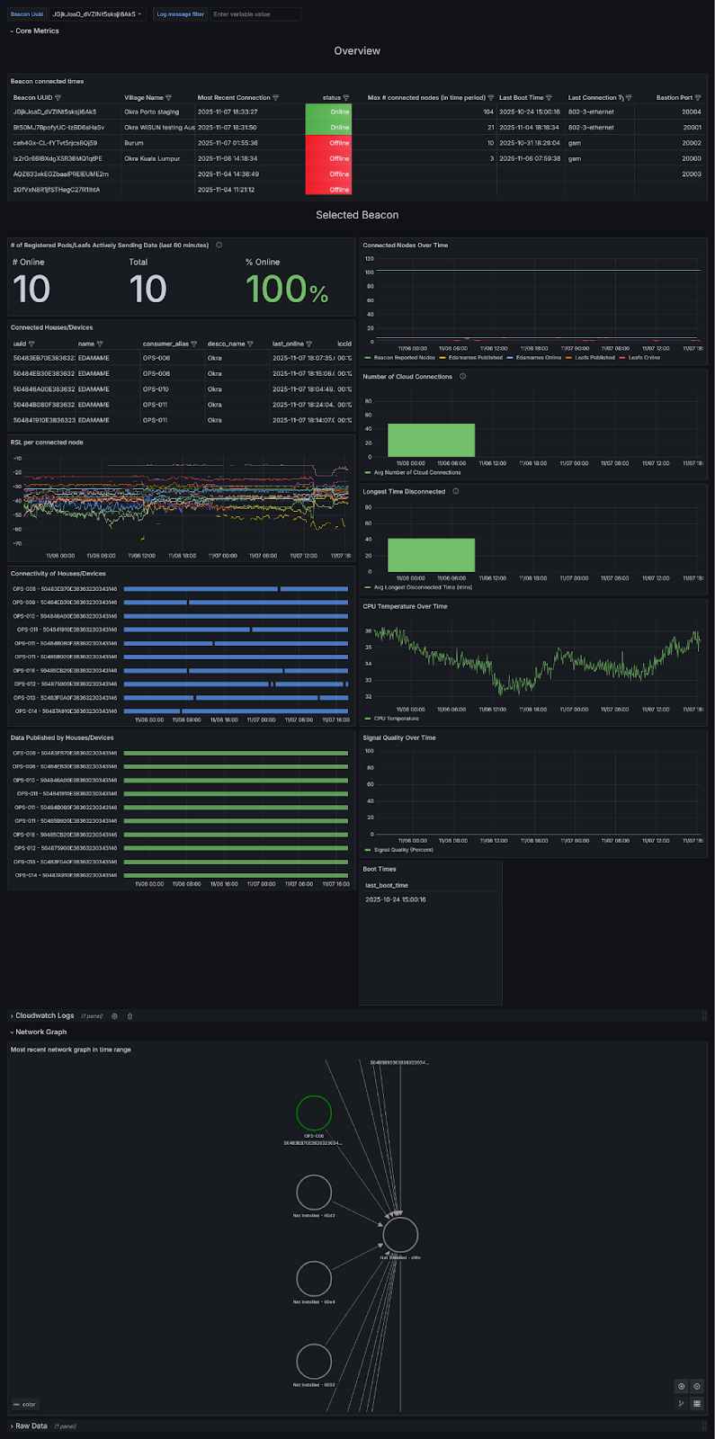Click the Cloudwatch Logs row trash icon
Viewport: 715px width, 1439px height.
pos(130,1016)
